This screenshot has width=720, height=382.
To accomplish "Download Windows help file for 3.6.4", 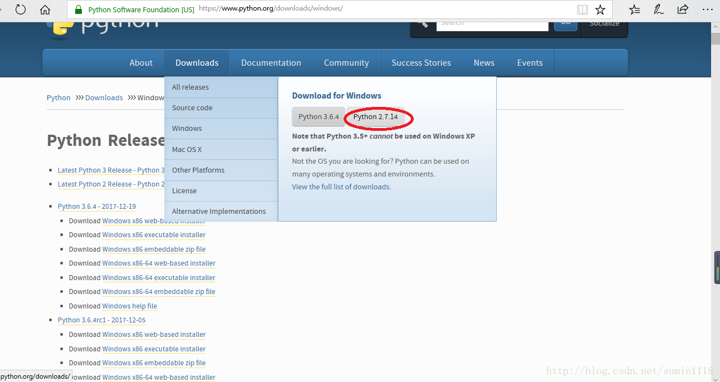I will pyautogui.click(x=130, y=306).
